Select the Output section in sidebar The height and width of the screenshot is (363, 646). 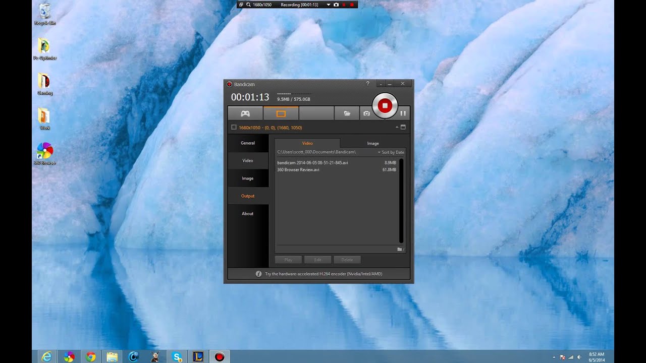coord(248,196)
